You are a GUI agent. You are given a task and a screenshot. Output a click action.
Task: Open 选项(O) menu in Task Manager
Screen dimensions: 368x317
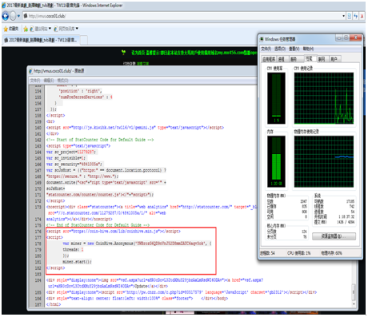[280, 49]
